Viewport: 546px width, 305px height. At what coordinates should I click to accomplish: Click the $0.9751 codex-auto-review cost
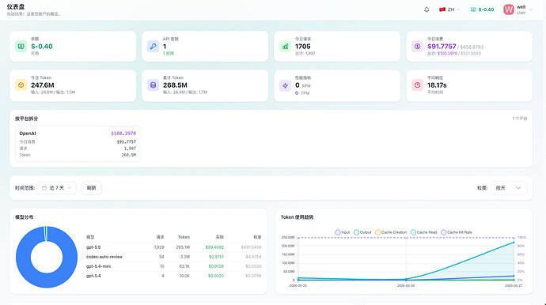tap(216, 257)
